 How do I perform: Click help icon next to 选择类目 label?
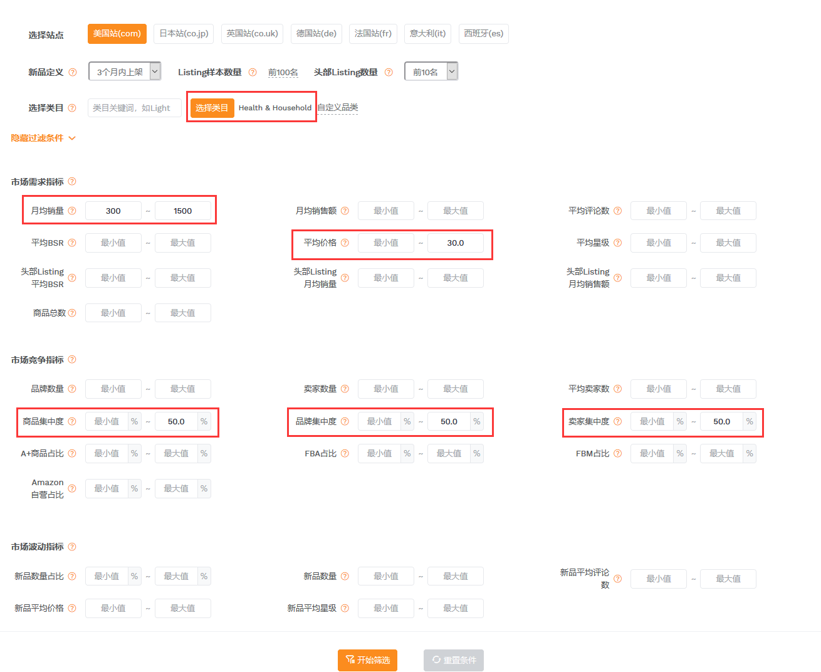72,108
